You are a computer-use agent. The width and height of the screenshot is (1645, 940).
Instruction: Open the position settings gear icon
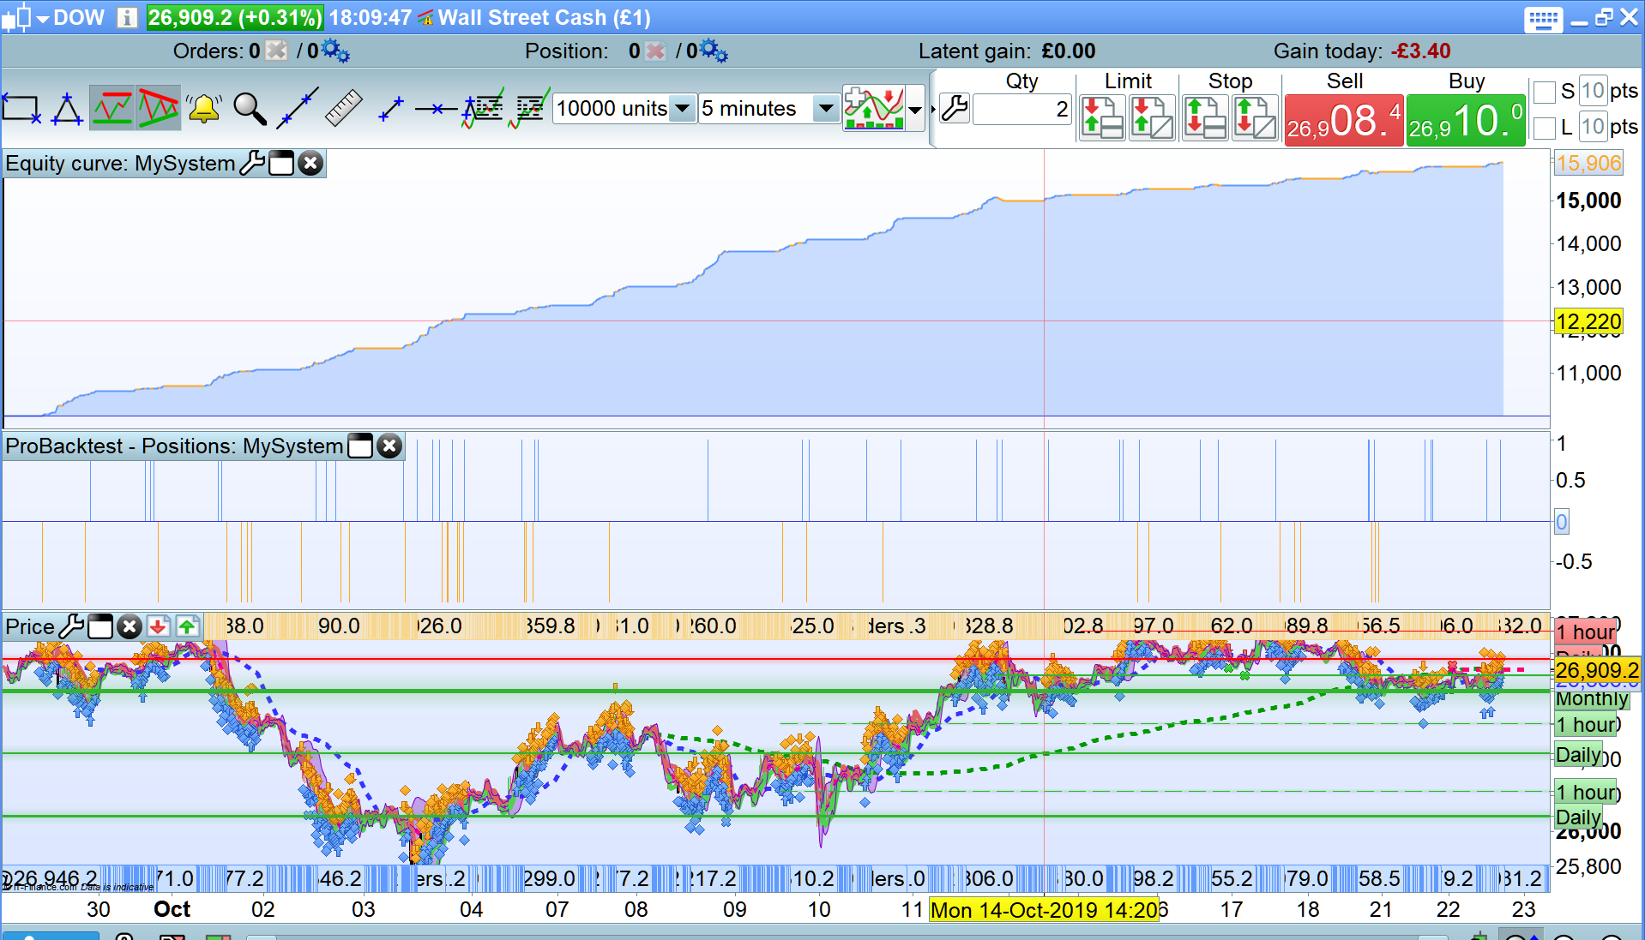(714, 51)
